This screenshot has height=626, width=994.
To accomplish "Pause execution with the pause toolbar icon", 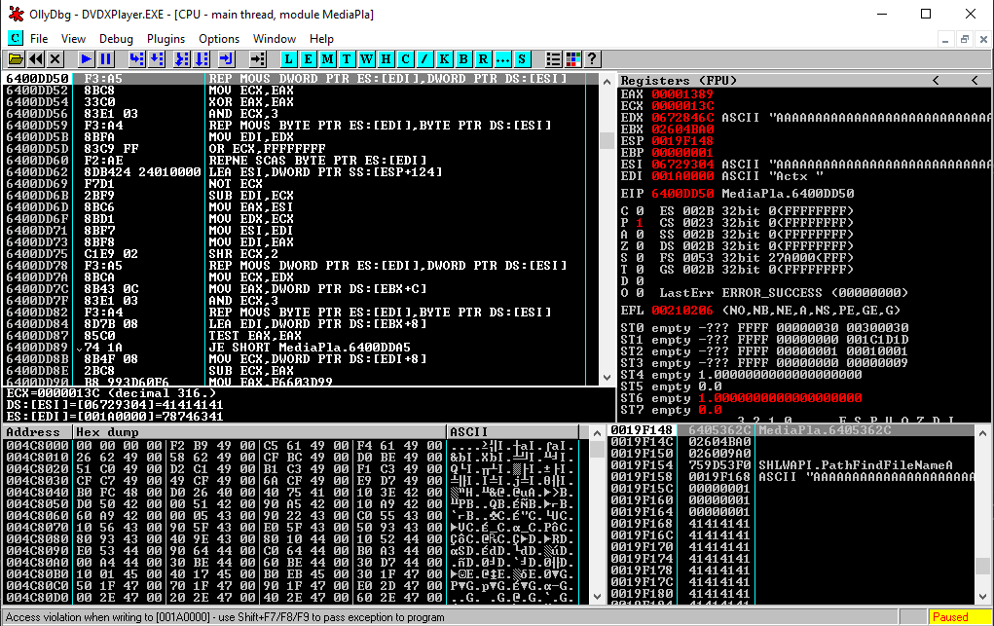I will pyautogui.click(x=105, y=59).
